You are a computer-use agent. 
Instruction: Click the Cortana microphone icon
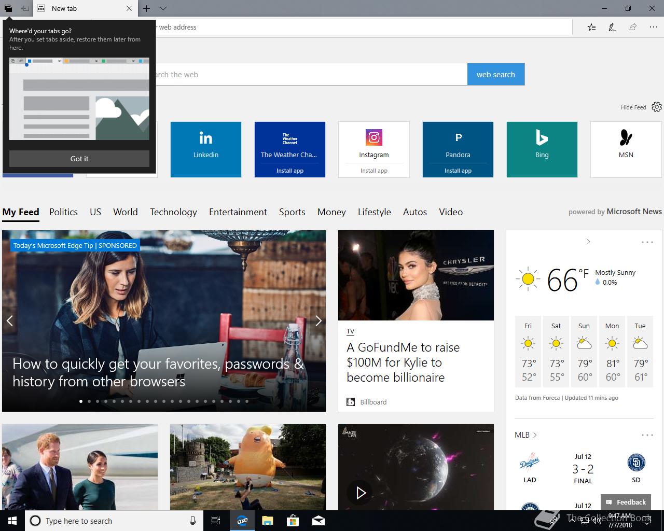click(192, 521)
